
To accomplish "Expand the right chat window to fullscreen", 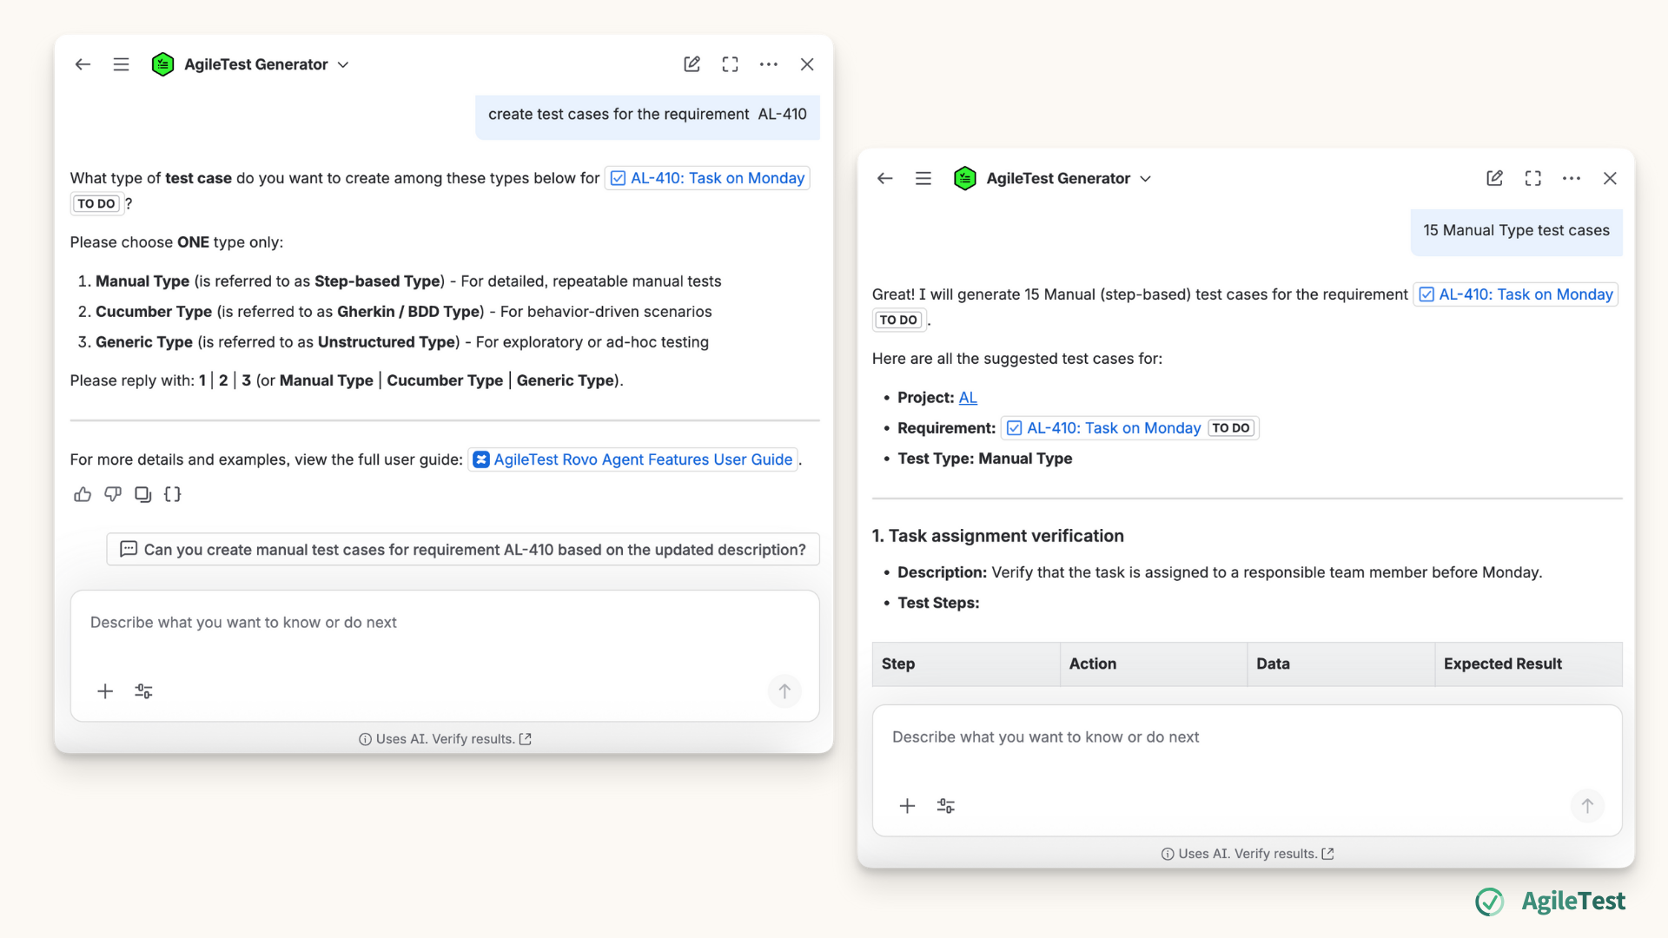I will point(1532,178).
